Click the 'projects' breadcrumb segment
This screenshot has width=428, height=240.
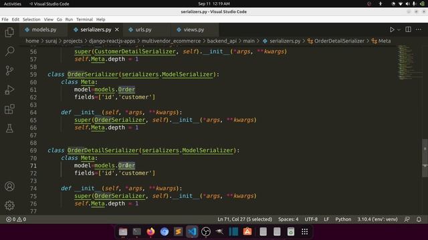point(73,41)
